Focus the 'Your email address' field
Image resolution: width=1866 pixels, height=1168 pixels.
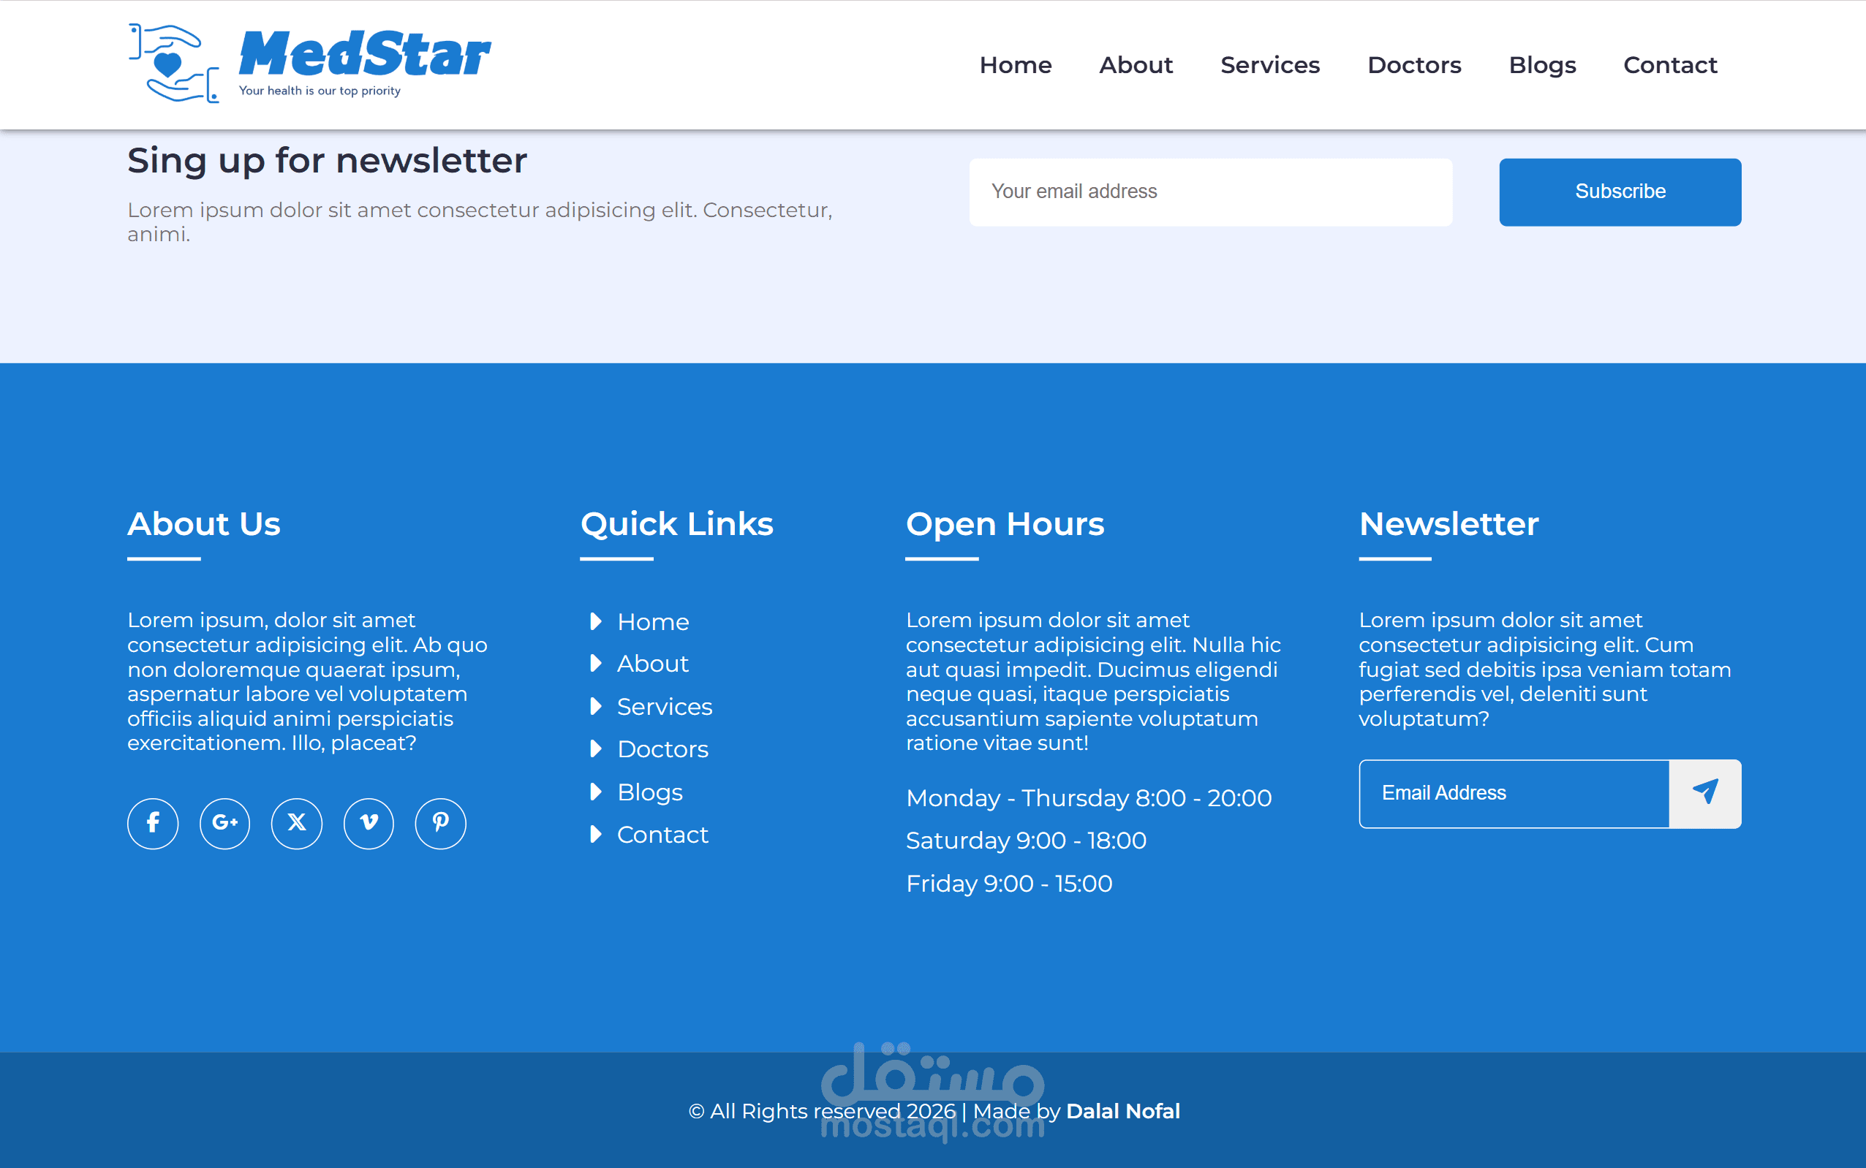1210,191
